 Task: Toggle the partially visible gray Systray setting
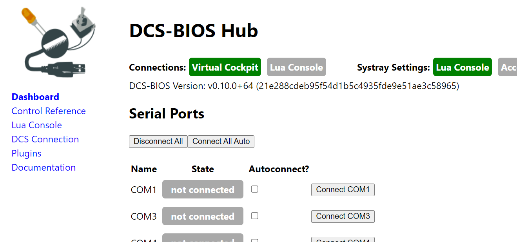(x=508, y=67)
